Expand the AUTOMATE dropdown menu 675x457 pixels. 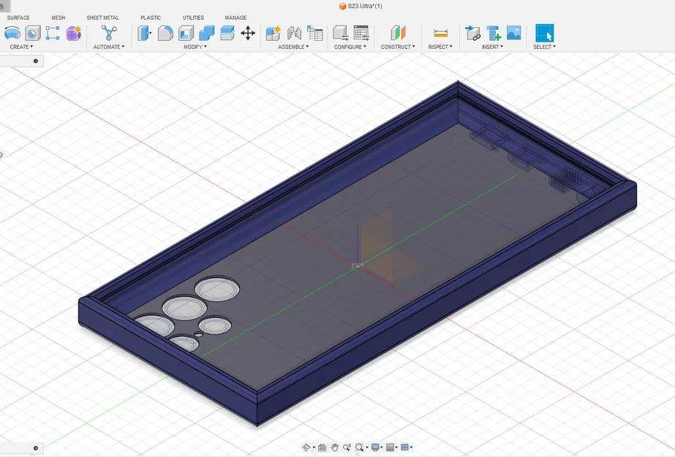(109, 47)
